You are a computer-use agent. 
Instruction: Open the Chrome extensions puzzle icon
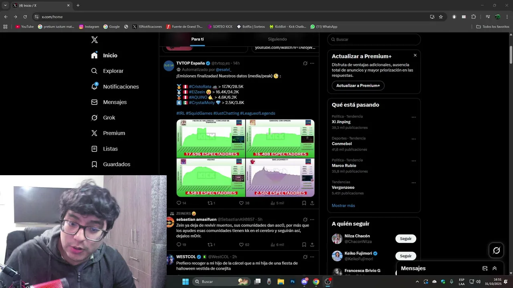(x=474, y=17)
